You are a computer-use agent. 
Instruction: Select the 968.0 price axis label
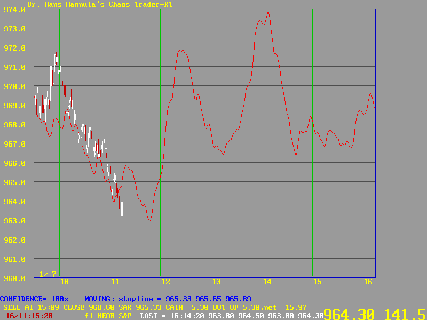pyautogui.click(x=14, y=125)
